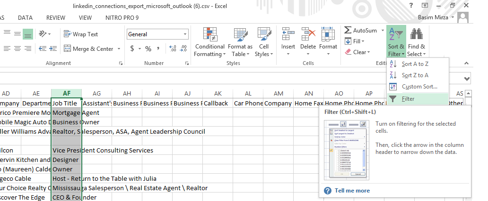Viewport: 488px width, 201px height.
Task: Select the Business Owner cell
Action: click(x=67, y=122)
